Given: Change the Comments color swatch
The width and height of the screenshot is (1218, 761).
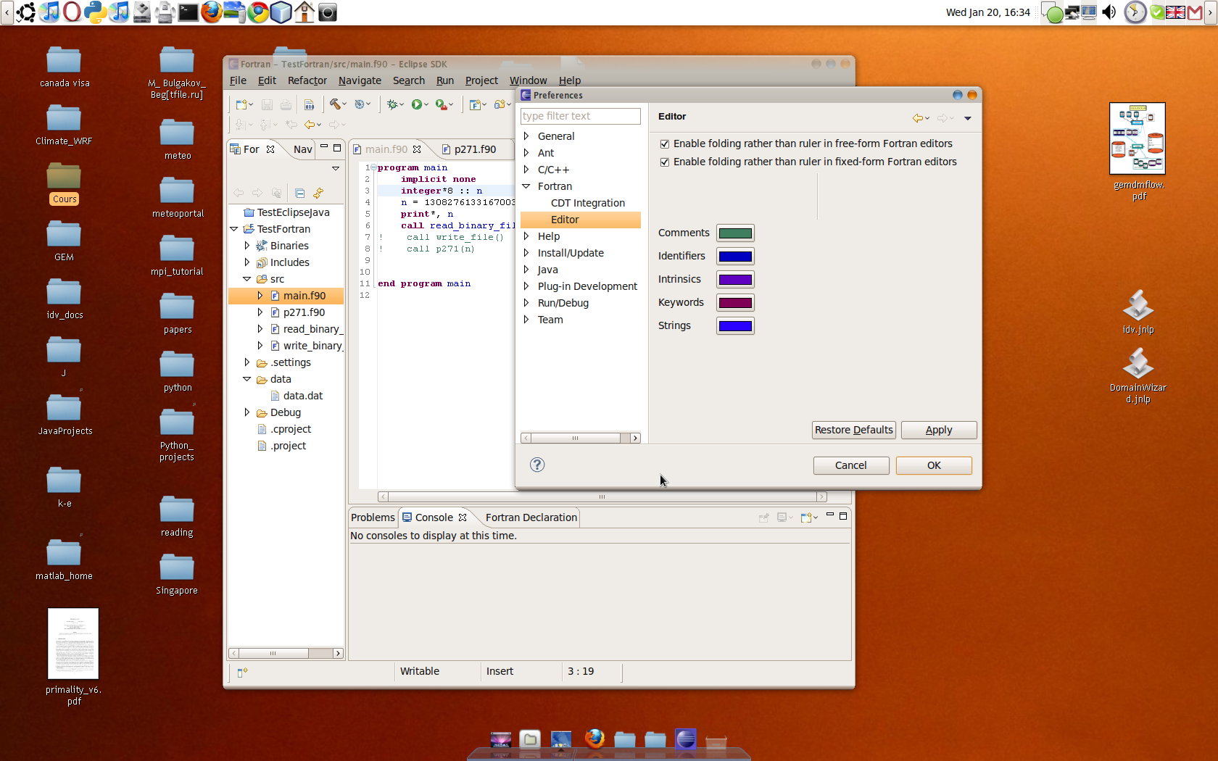Looking at the screenshot, I should (735, 233).
